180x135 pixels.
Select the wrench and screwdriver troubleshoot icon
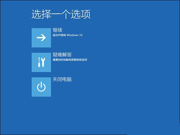click(41, 62)
